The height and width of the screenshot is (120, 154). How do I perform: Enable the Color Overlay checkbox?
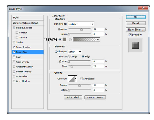coord(14,62)
